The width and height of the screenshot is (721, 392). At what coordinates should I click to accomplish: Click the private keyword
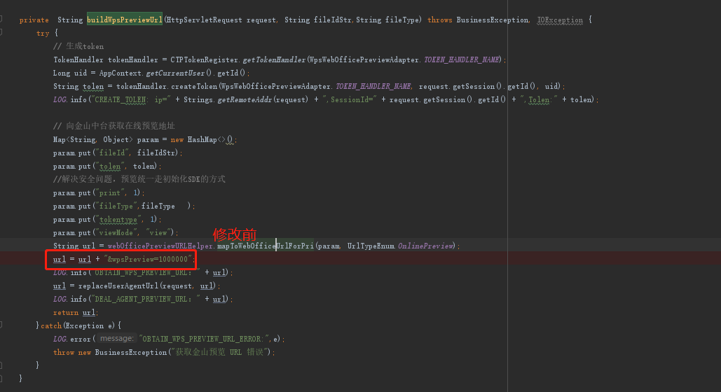pyautogui.click(x=34, y=20)
